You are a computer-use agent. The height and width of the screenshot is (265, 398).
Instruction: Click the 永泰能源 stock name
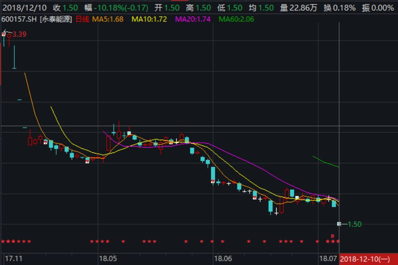56,19
